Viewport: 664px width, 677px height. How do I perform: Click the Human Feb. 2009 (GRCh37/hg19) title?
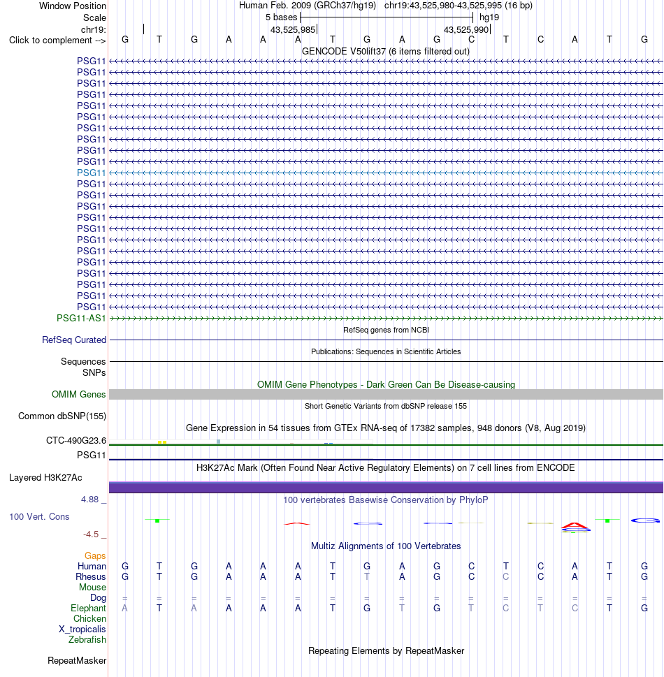click(307, 6)
